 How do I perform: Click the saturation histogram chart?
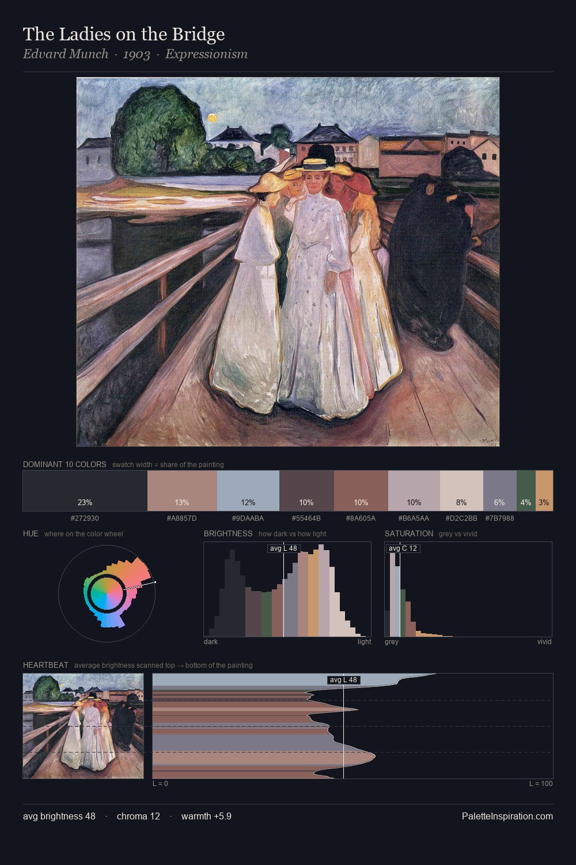click(468, 589)
